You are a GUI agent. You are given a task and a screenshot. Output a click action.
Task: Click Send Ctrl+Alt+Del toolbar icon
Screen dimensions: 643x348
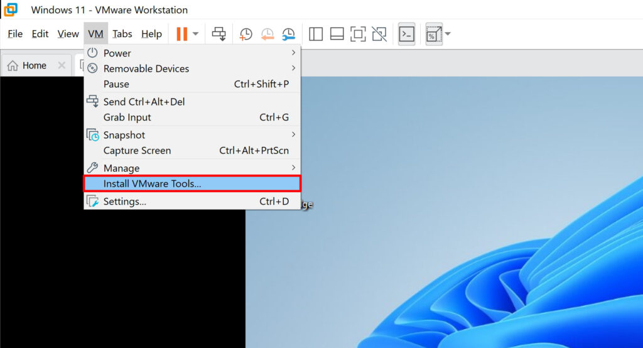point(219,34)
